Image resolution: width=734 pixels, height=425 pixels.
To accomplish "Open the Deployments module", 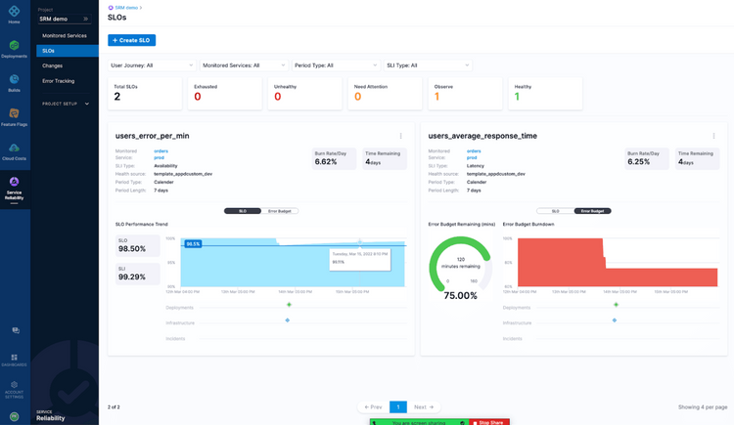I will tap(14, 49).
